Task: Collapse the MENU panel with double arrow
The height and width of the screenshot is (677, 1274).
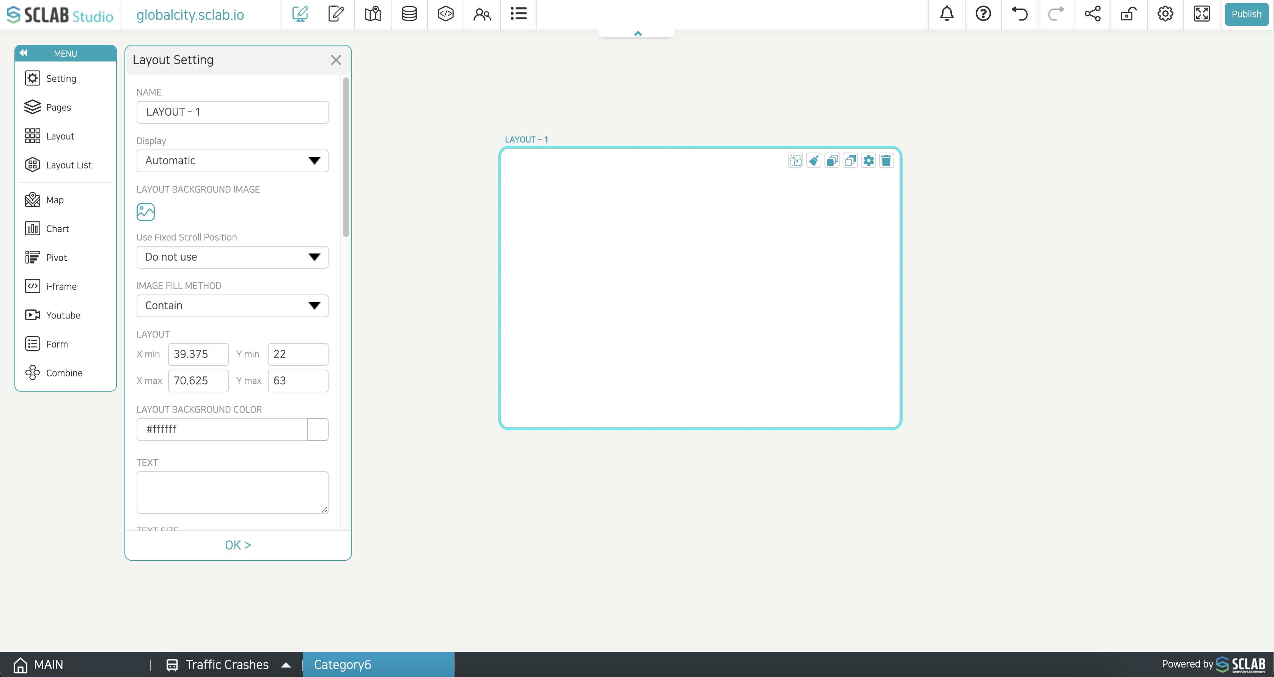Action: pos(23,53)
